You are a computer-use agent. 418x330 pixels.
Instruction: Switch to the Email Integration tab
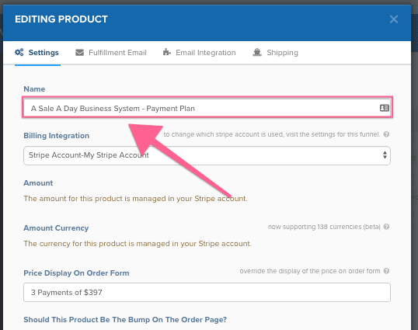click(x=200, y=53)
